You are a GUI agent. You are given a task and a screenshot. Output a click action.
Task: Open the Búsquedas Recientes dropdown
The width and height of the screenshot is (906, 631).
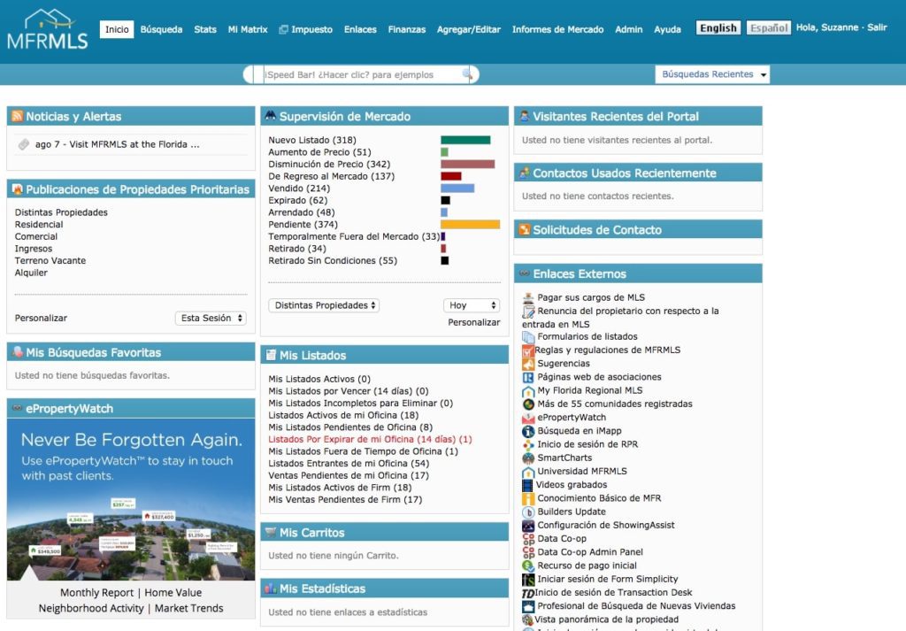pos(713,74)
